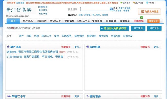Click the green 新 badge icon
This screenshot has height=99, width=167.
(141, 17)
